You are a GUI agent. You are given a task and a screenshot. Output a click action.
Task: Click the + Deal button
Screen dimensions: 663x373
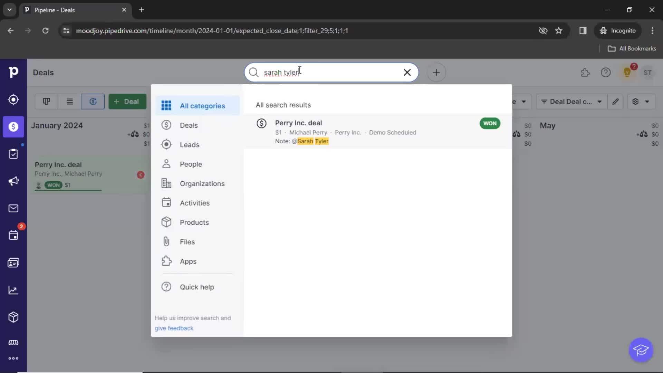click(x=127, y=102)
